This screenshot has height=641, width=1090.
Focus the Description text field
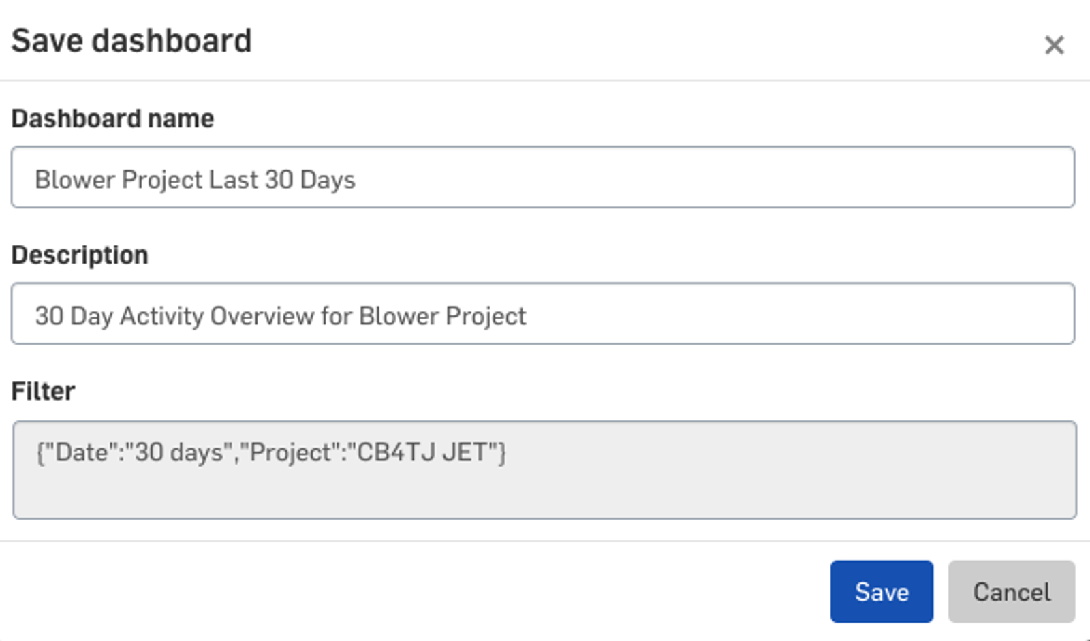(x=542, y=314)
